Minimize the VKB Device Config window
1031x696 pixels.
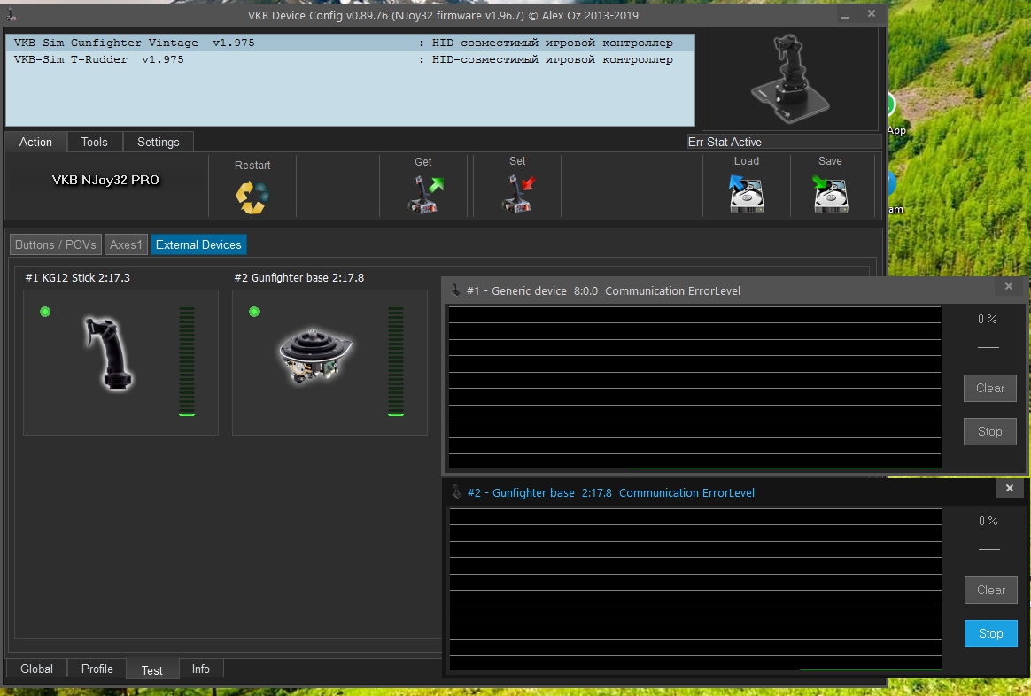(x=845, y=14)
